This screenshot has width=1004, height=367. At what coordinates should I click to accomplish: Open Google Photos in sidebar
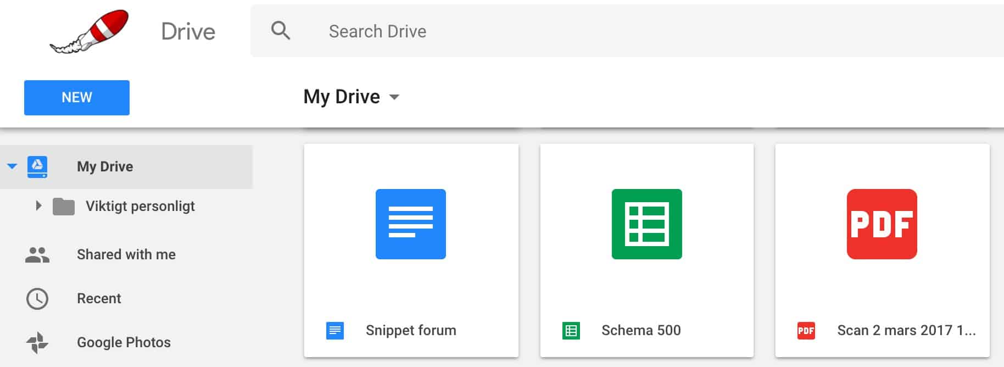124,342
